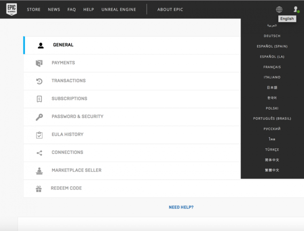Select Simplified Chinese 简体中文 language
304x231 pixels.
272,160
